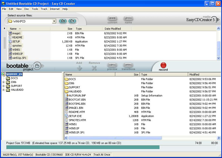Expand the VALUEADD tree folder
Image resolution: width=222 pixels, height=158 pixels.
(4, 90)
